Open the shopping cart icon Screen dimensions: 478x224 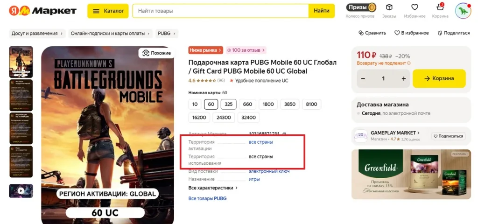pos(440,7)
